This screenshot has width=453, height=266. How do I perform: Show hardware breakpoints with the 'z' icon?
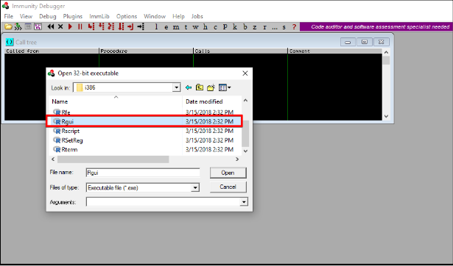[x=255, y=26]
